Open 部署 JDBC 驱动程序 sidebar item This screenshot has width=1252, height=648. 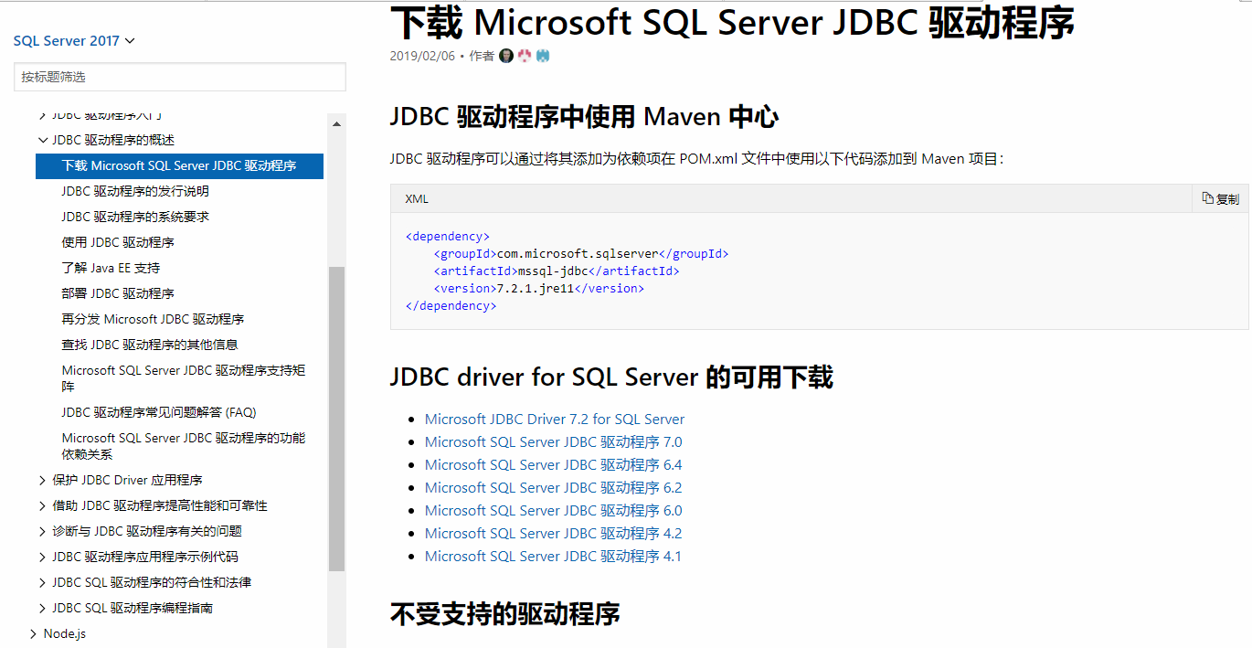point(118,293)
